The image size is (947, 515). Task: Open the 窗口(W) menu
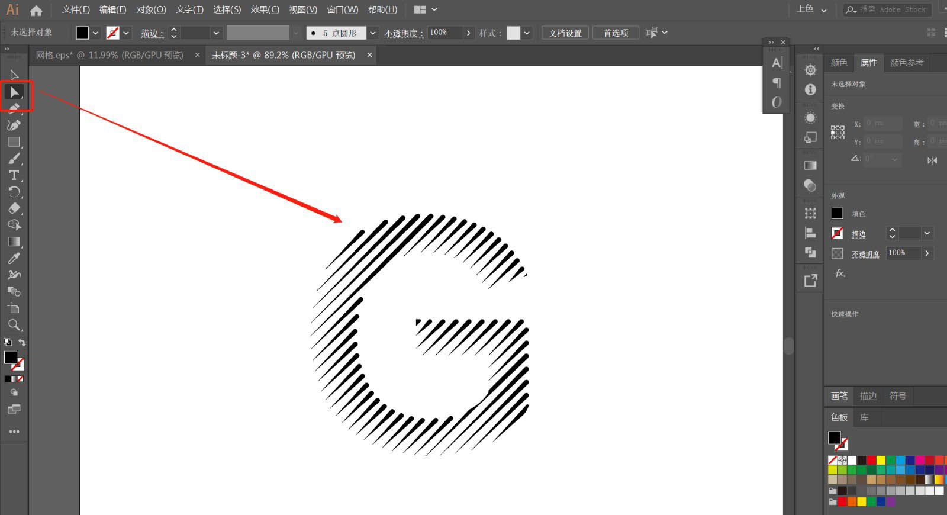[342, 9]
